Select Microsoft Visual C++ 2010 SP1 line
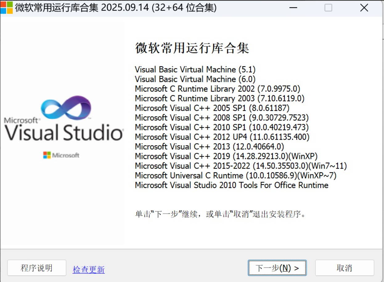 click(222, 127)
